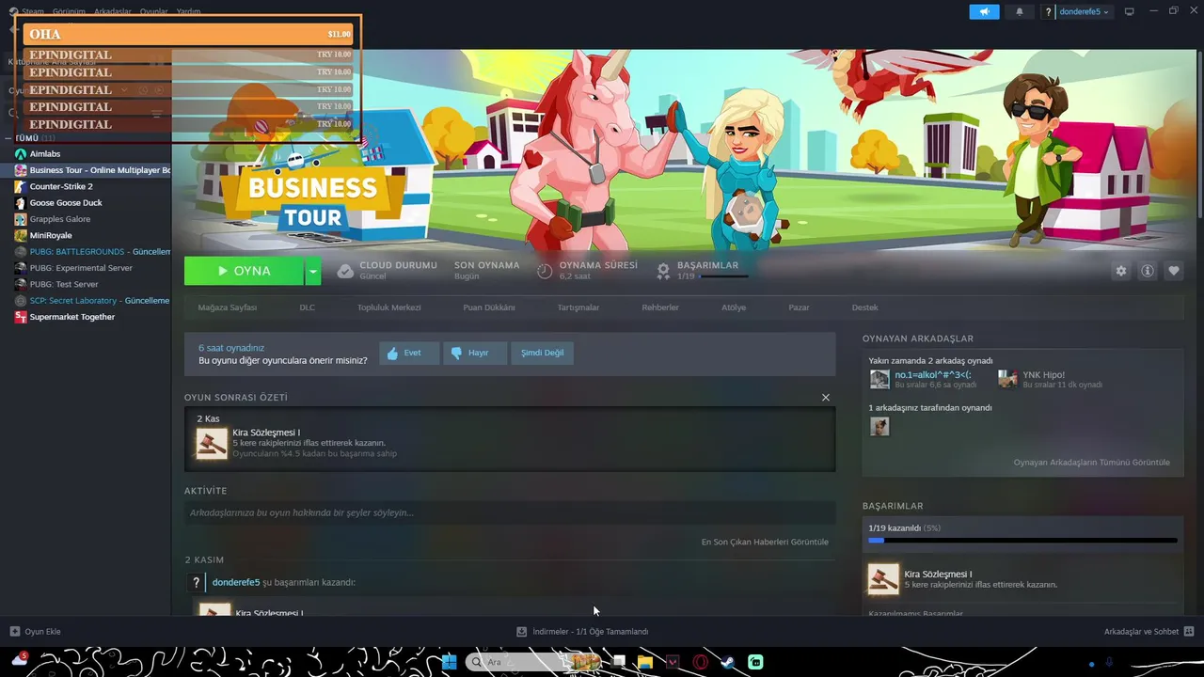Recommend the game with Evet button
Viewport: 1204px width, 677px height.
pyautogui.click(x=409, y=353)
